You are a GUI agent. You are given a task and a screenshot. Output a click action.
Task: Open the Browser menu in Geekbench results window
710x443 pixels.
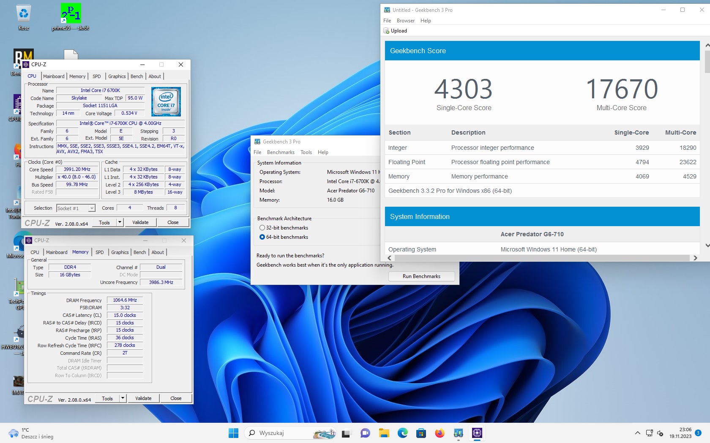click(x=406, y=21)
